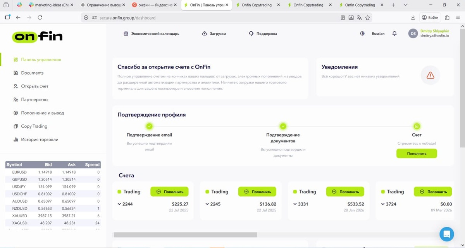
Task: Expand account 3724 chevron
Action: pos(383,204)
